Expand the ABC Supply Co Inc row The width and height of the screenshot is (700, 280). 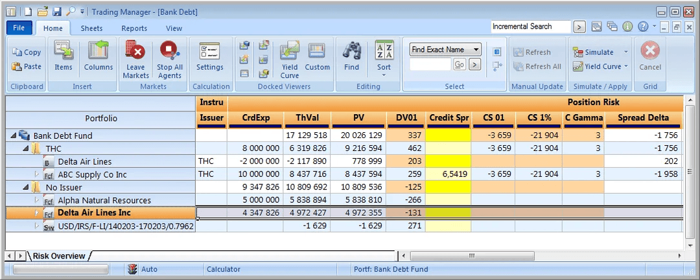pyautogui.click(x=37, y=174)
